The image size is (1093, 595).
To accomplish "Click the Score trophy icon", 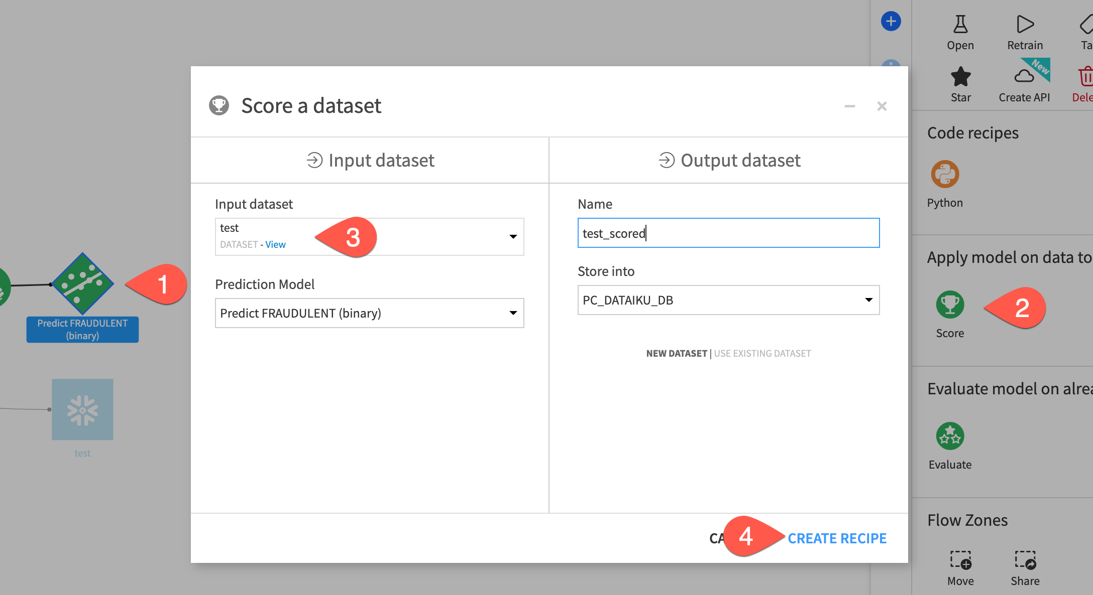I will (950, 305).
